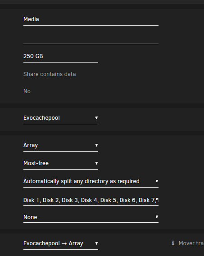
Task: Click the Share contains data text
Action: coord(50,74)
